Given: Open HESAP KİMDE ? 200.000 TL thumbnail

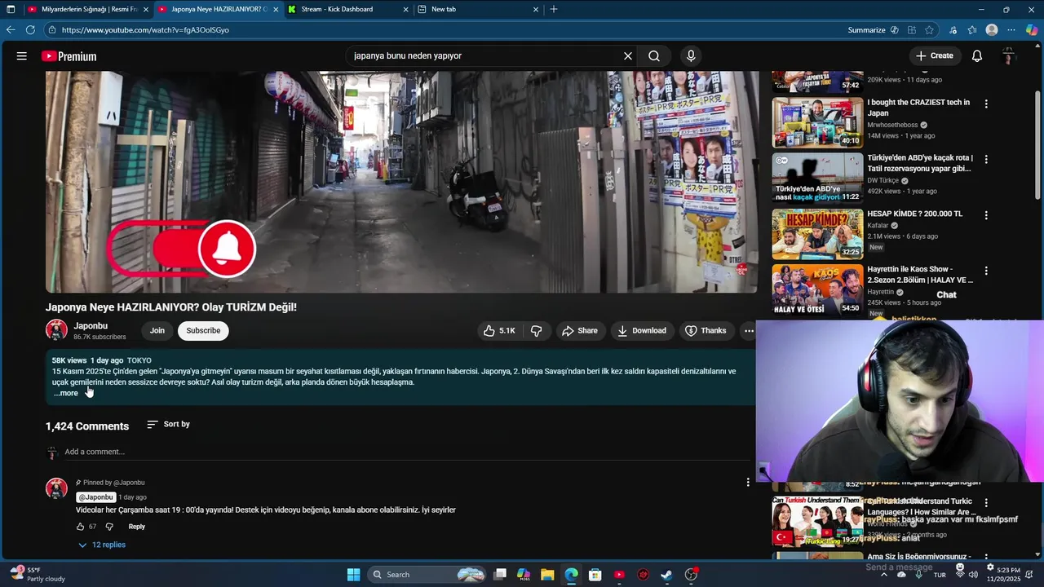Looking at the screenshot, I should (817, 234).
